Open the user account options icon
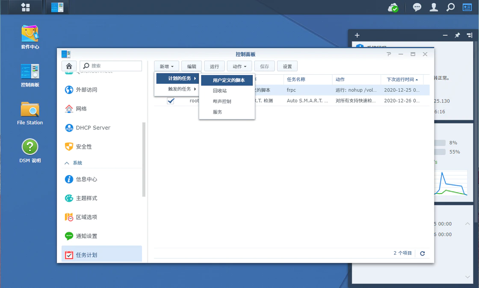Screen dimensions: 479x288 point(434,7)
